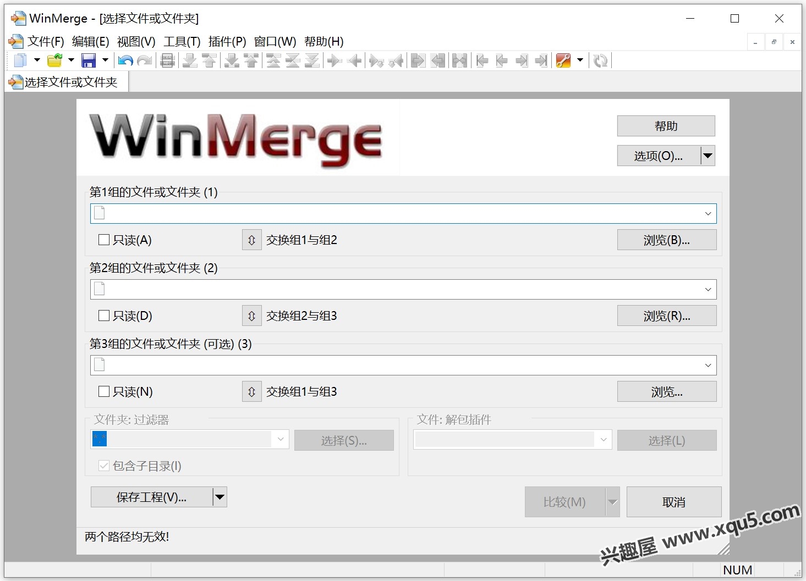Click the 比较(M) button
This screenshot has height=581, width=806.
(564, 502)
